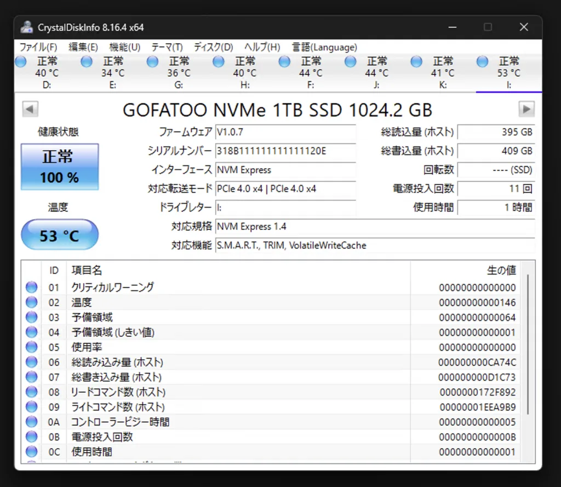Open the ファイル(F) menu
The width and height of the screenshot is (561, 487).
[x=38, y=47]
